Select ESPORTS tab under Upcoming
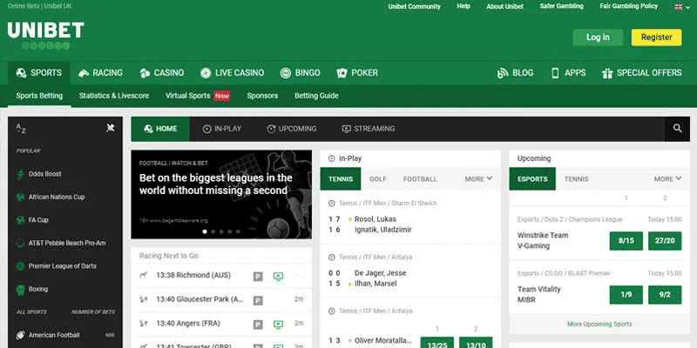 532,179
